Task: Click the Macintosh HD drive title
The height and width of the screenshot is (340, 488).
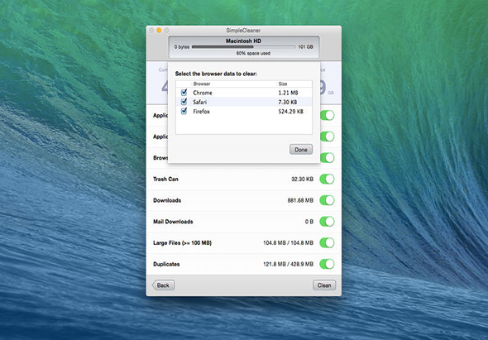Action: tap(243, 41)
